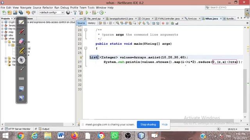Switch to the FXMLController.java tab
The width and height of the screenshot is (250, 140).
tap(169, 19)
